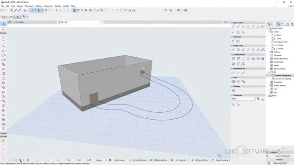
Task: Click the red vertical arrow LANDSurfaces icon
Action: coord(243,59)
